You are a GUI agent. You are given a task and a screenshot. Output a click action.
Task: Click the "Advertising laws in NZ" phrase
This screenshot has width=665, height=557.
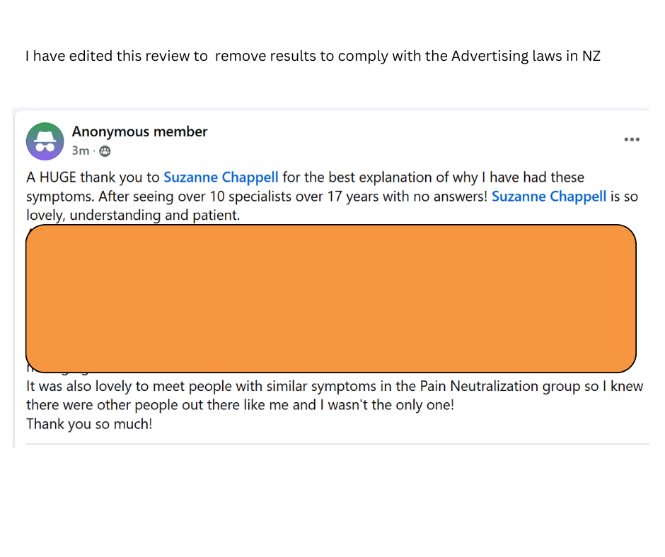click(526, 56)
